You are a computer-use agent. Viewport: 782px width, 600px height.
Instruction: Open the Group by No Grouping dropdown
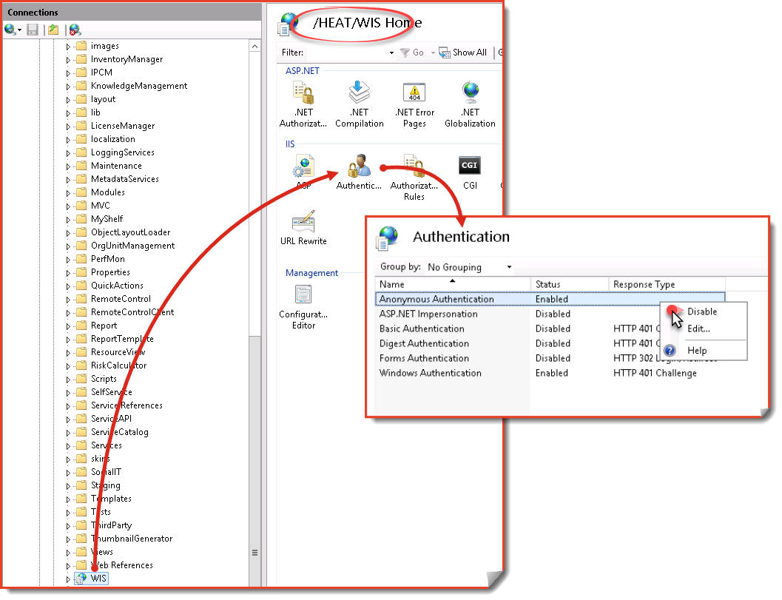pos(508,267)
